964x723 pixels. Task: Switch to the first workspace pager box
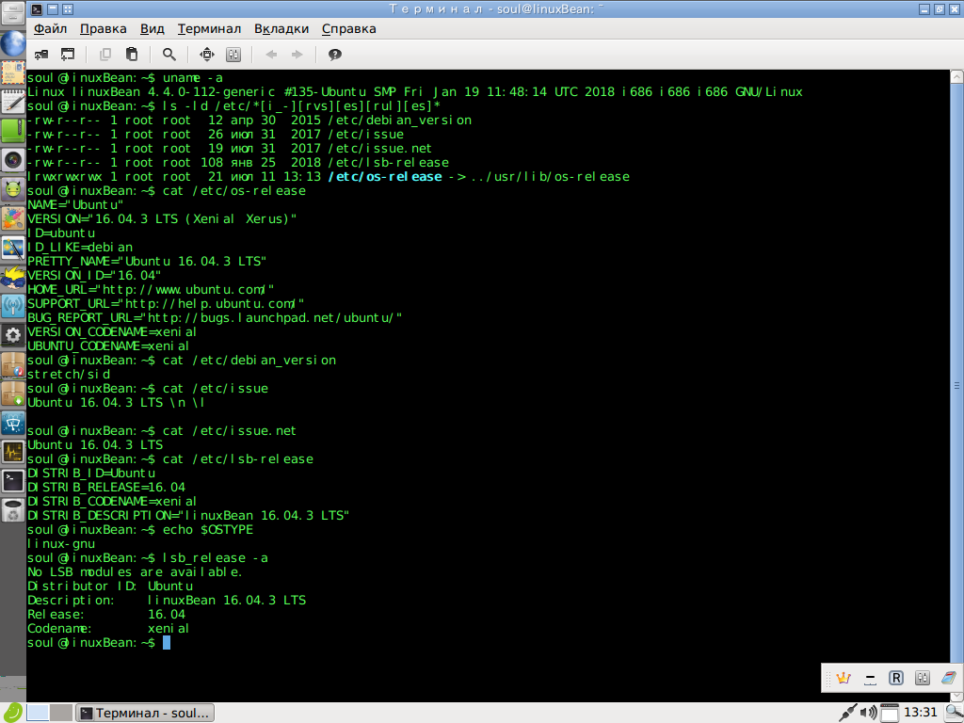38,713
